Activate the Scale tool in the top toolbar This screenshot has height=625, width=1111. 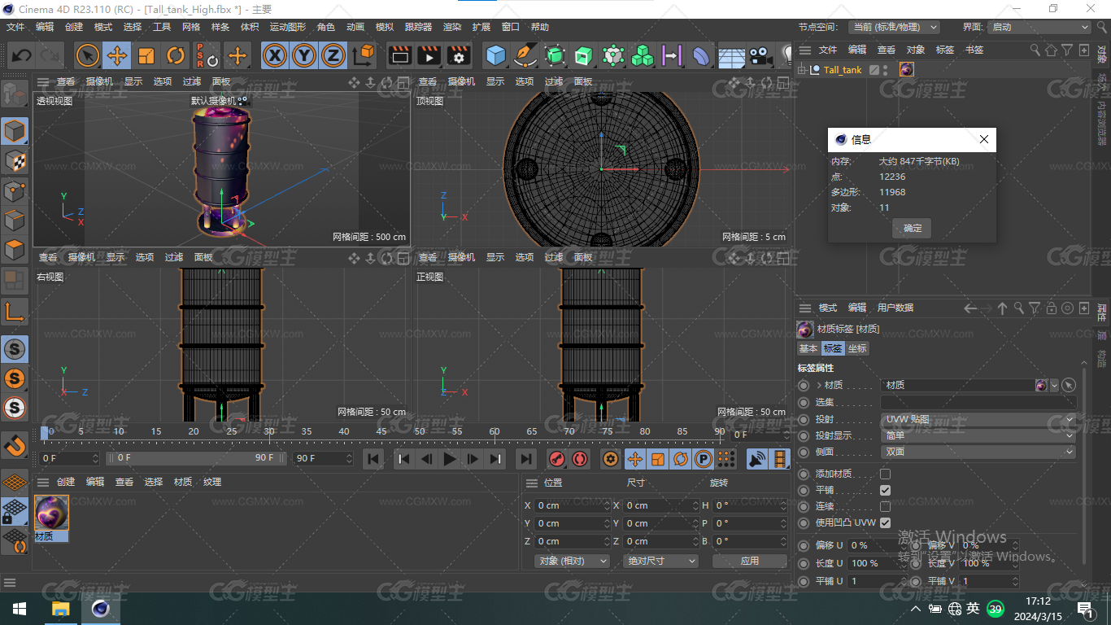(x=146, y=55)
